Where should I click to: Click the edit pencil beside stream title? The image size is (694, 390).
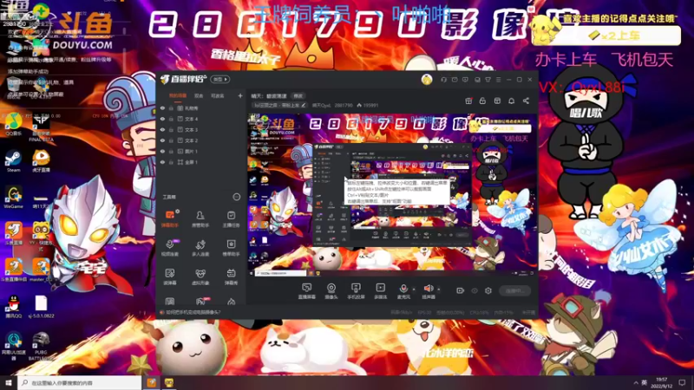coord(304,105)
